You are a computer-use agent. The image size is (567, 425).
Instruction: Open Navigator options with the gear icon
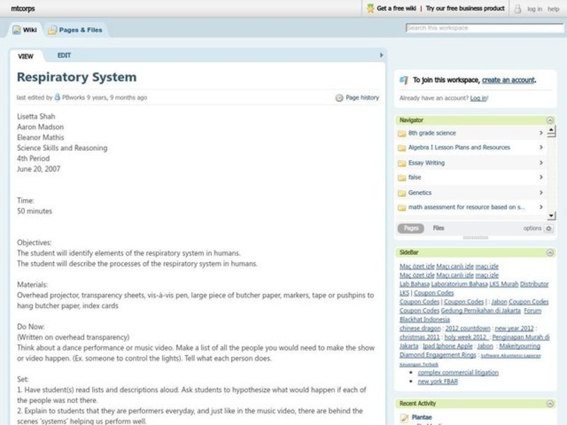click(549, 228)
